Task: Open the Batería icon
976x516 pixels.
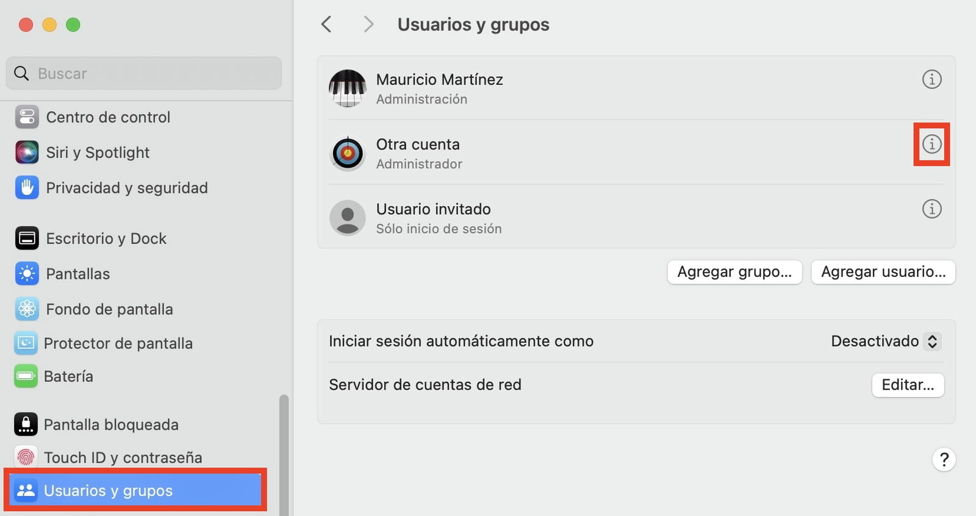Action: 26,376
